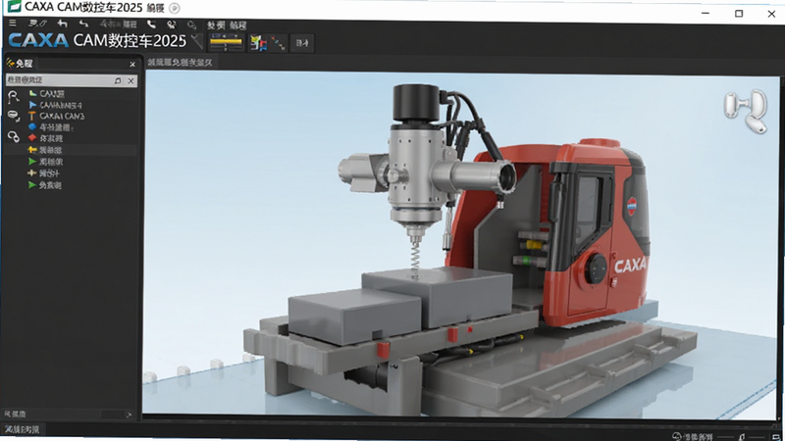Select the CAM tree item with green icon

tap(46, 93)
